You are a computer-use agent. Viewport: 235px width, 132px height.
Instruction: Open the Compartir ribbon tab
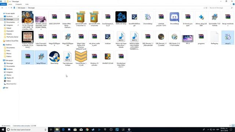[x=19, y=4]
